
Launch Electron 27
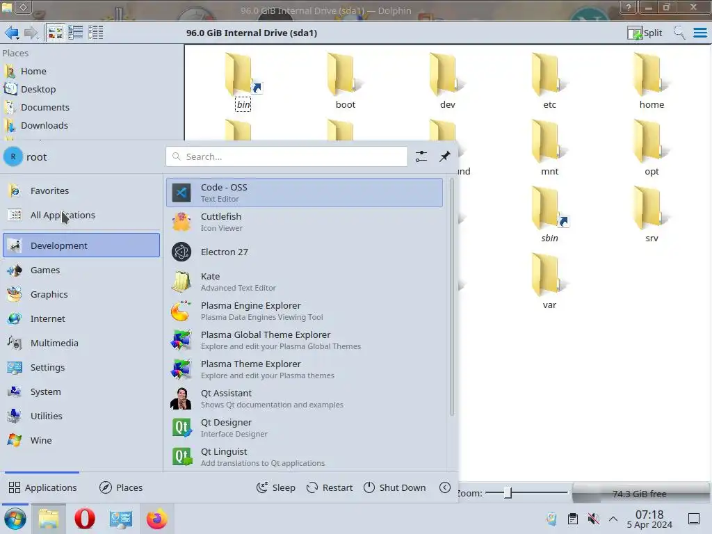click(x=305, y=252)
